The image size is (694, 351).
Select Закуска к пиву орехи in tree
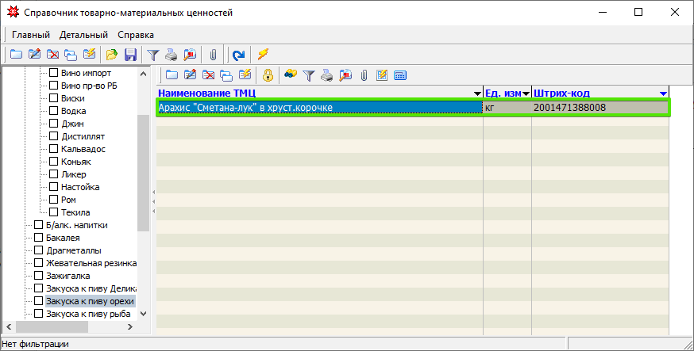point(90,301)
